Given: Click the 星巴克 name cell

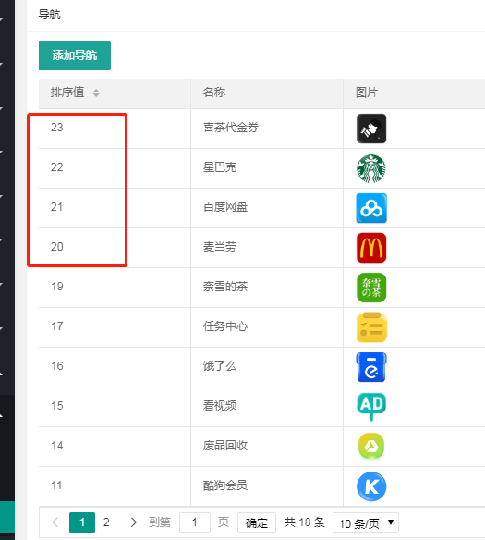Looking at the screenshot, I should (x=267, y=168).
